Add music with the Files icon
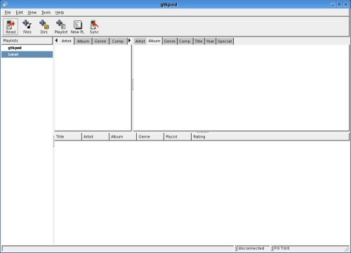The width and height of the screenshot is (351, 253). click(27, 27)
